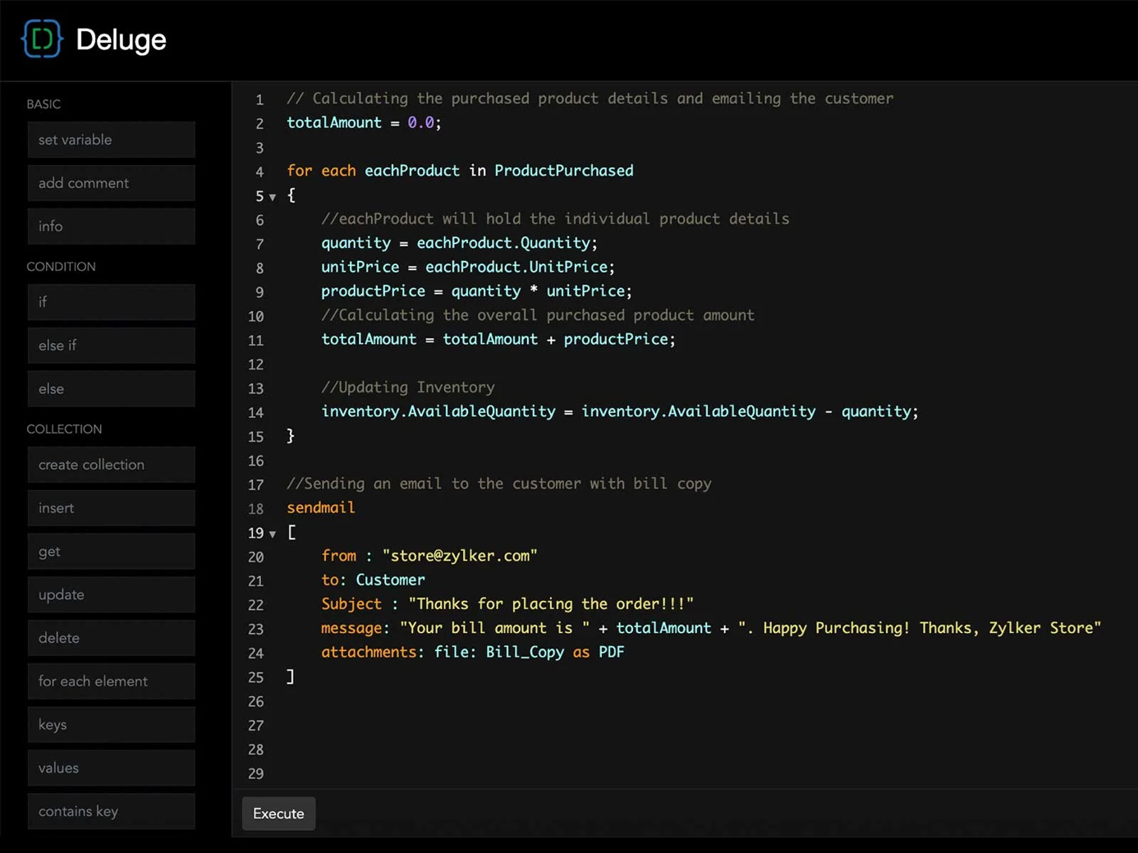Click the Subject string on line 22

[x=550, y=604]
